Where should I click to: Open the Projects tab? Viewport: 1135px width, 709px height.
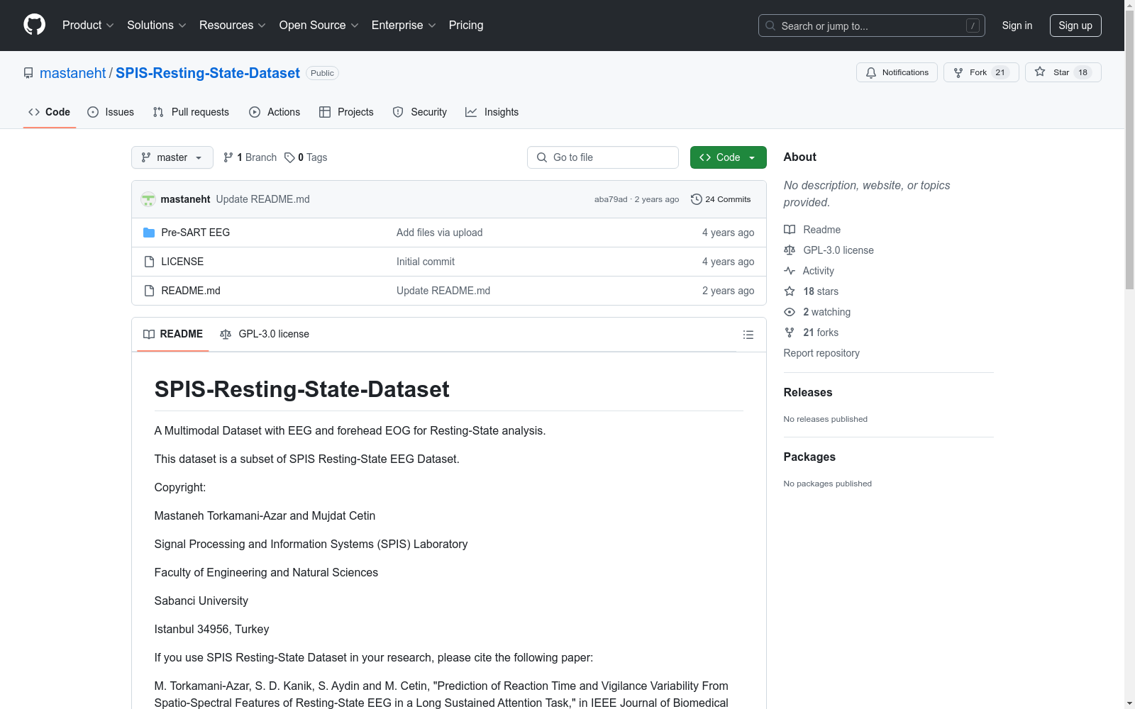tap(346, 112)
